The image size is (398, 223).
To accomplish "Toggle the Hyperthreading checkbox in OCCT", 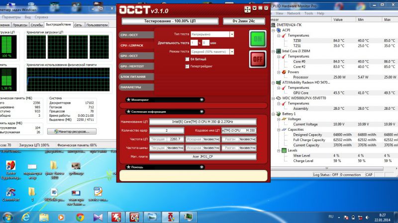I will pyautogui.click(x=188, y=67).
